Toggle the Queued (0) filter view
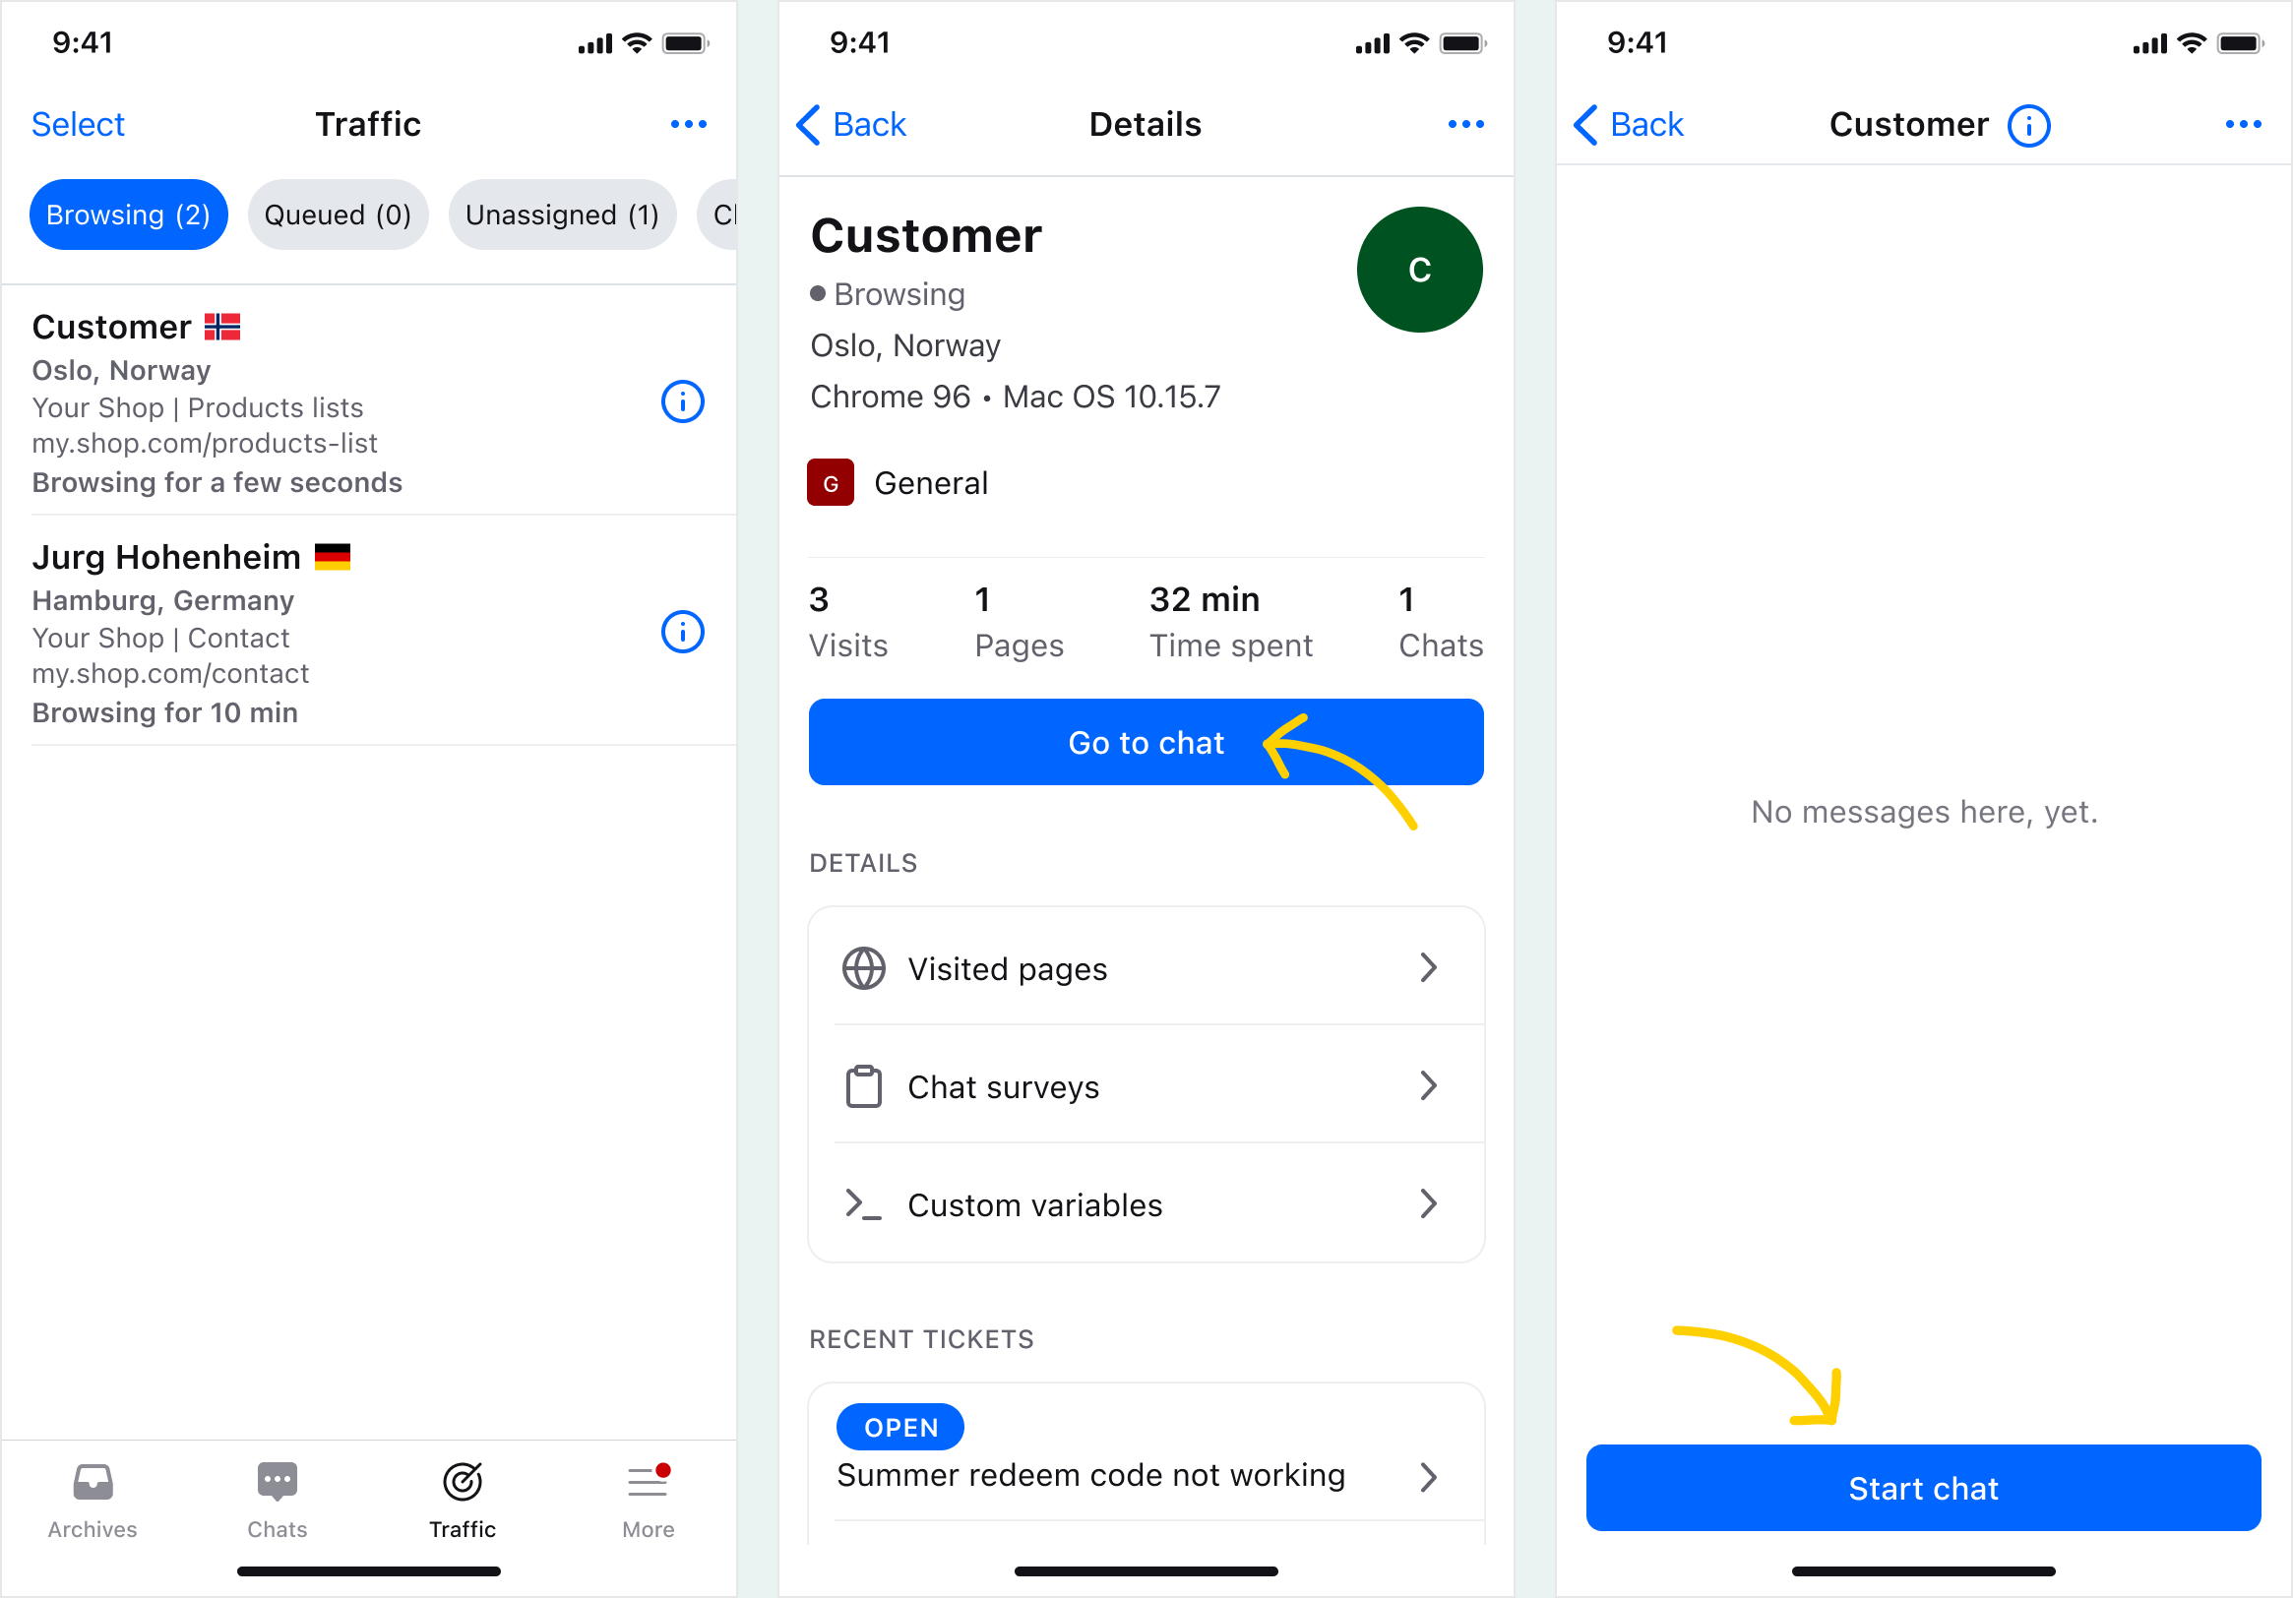 pos(335,213)
